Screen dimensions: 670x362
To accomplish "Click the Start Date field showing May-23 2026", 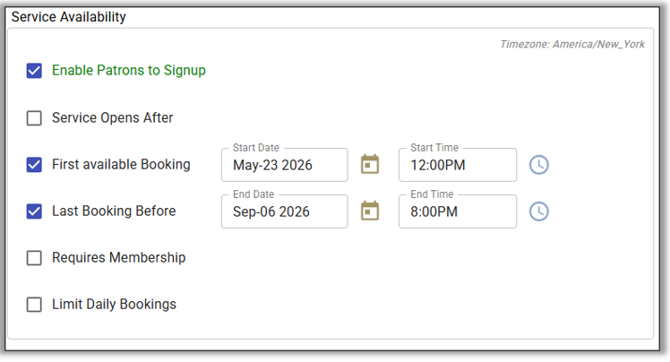I will 283,166.
